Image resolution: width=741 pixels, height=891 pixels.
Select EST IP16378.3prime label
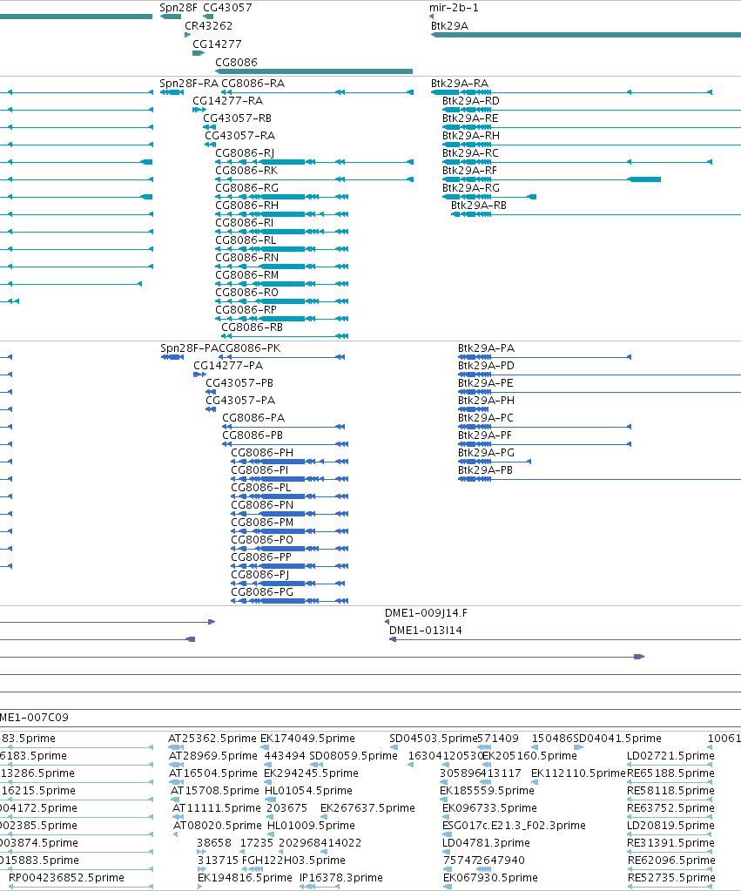coord(341,877)
